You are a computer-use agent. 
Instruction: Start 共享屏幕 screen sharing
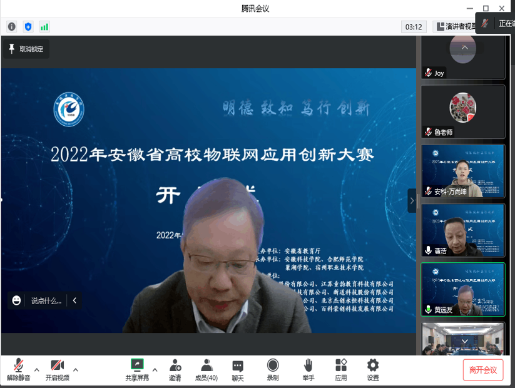pyautogui.click(x=137, y=369)
